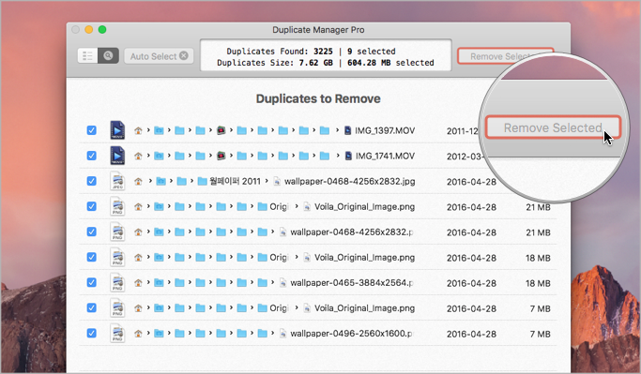Untick the 18 MB Voila_Original_Image.png checkbox
Screen dimensions: 641x374
click(92, 257)
